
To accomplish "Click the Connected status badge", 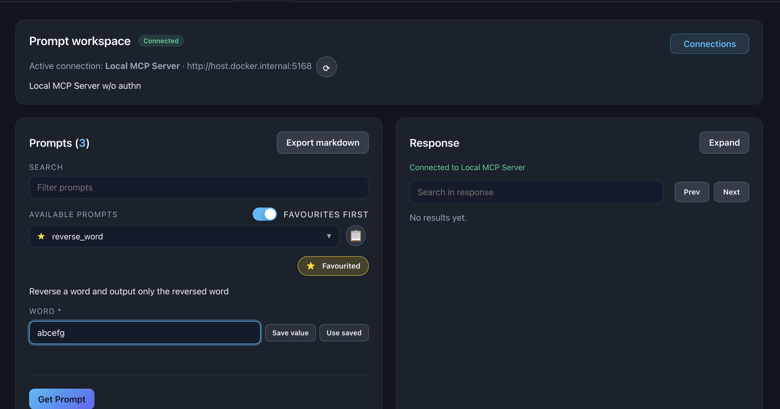I will click(161, 41).
